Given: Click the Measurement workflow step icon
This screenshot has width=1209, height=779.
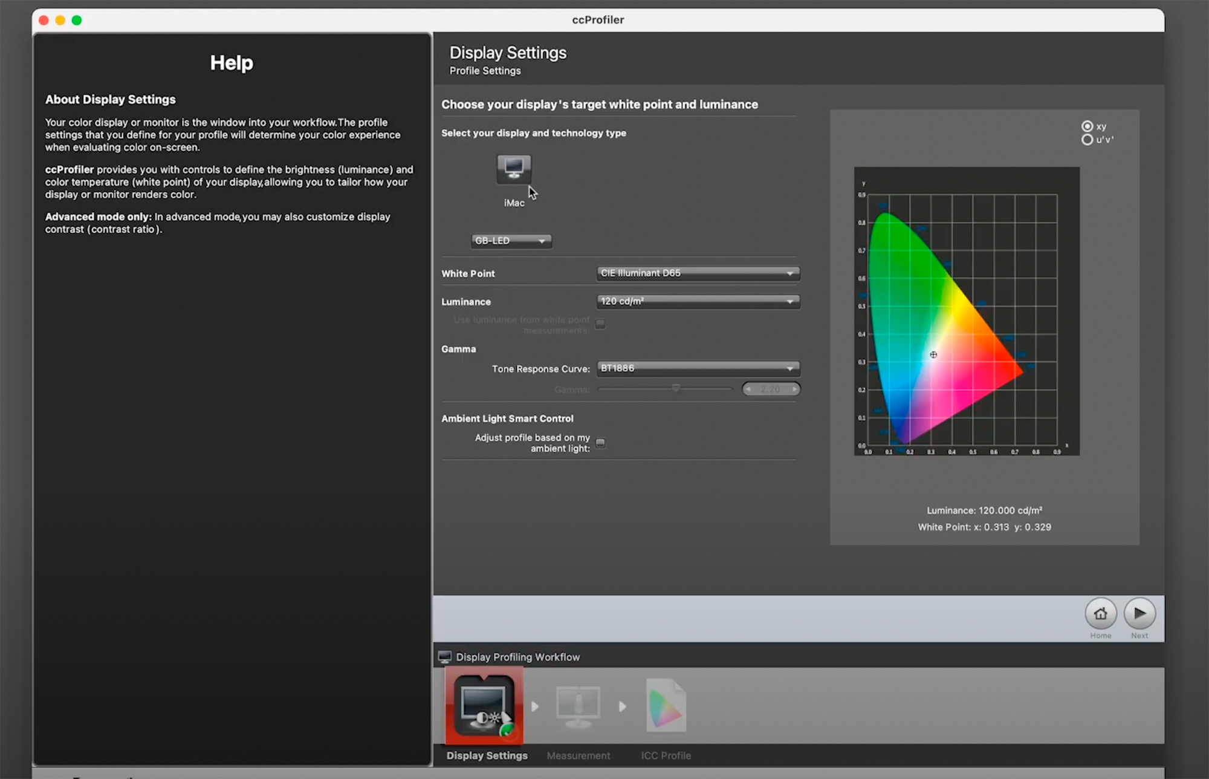Looking at the screenshot, I should point(579,706).
